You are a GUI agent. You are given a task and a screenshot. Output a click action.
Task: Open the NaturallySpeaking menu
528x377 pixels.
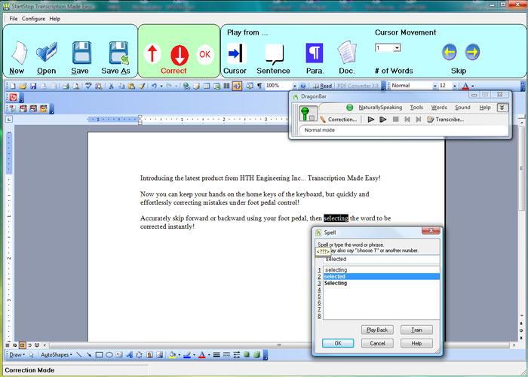click(380, 108)
